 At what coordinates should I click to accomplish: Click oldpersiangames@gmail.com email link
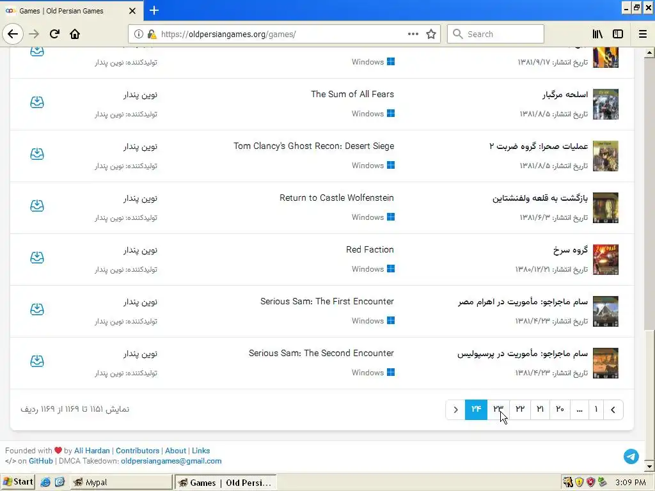click(171, 461)
